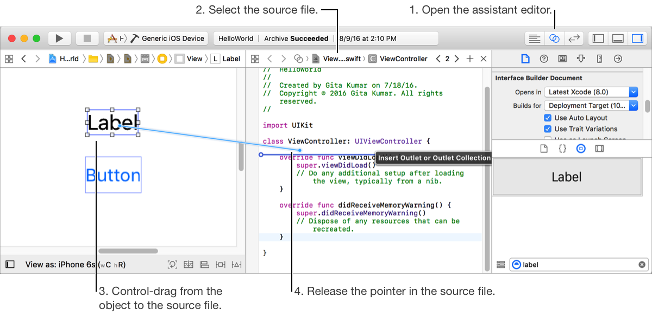Click the scheme 'Generic iOS Device' selector
The height and width of the screenshot is (315, 652).
coord(156,38)
